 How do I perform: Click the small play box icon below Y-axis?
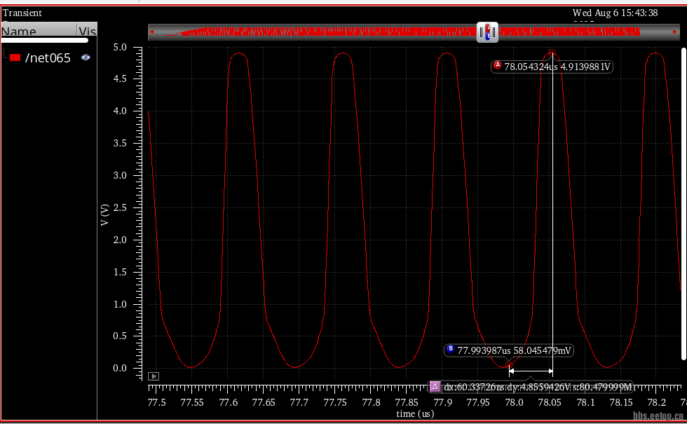[x=154, y=376]
